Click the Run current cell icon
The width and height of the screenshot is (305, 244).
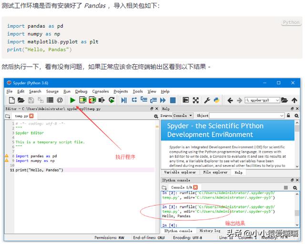[x=82, y=100]
